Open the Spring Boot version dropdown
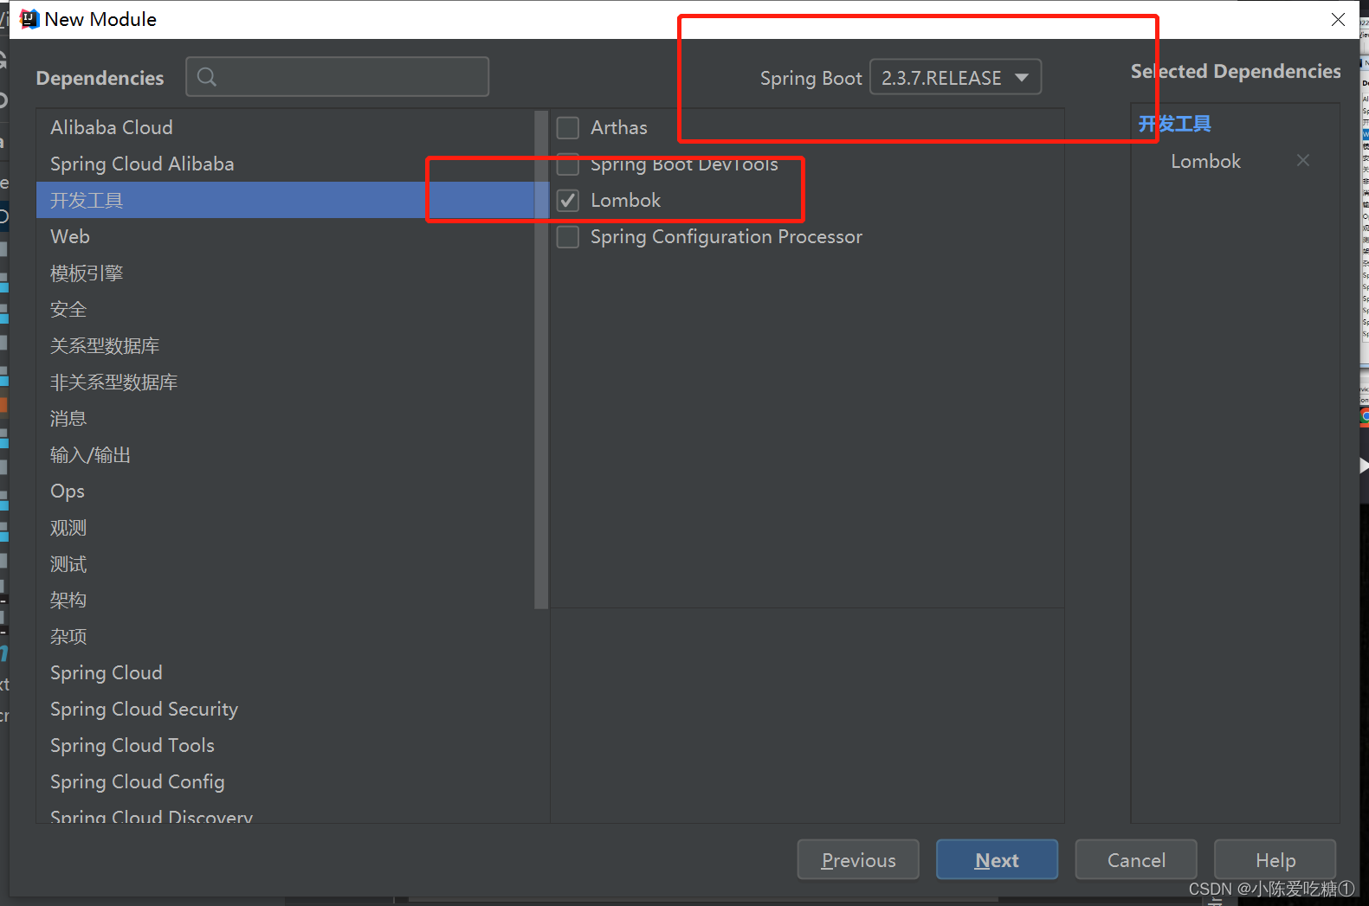The height and width of the screenshot is (906, 1369). [955, 77]
